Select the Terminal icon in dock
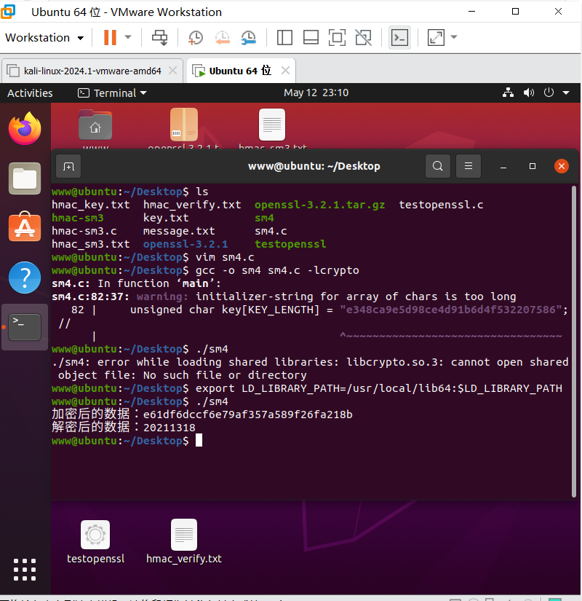The width and height of the screenshot is (582, 601). click(25, 327)
